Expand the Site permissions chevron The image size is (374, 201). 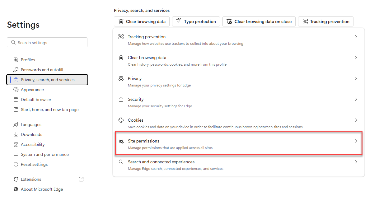pyautogui.click(x=356, y=141)
